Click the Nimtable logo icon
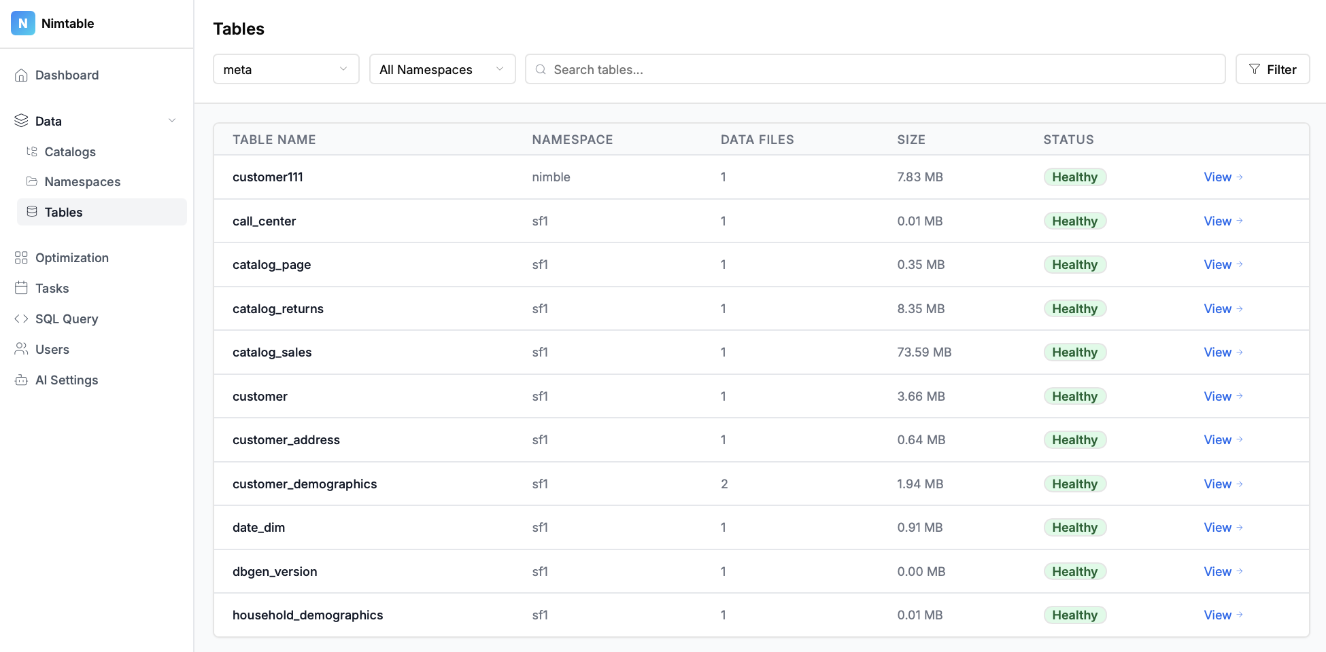This screenshot has width=1326, height=652. 22,23
